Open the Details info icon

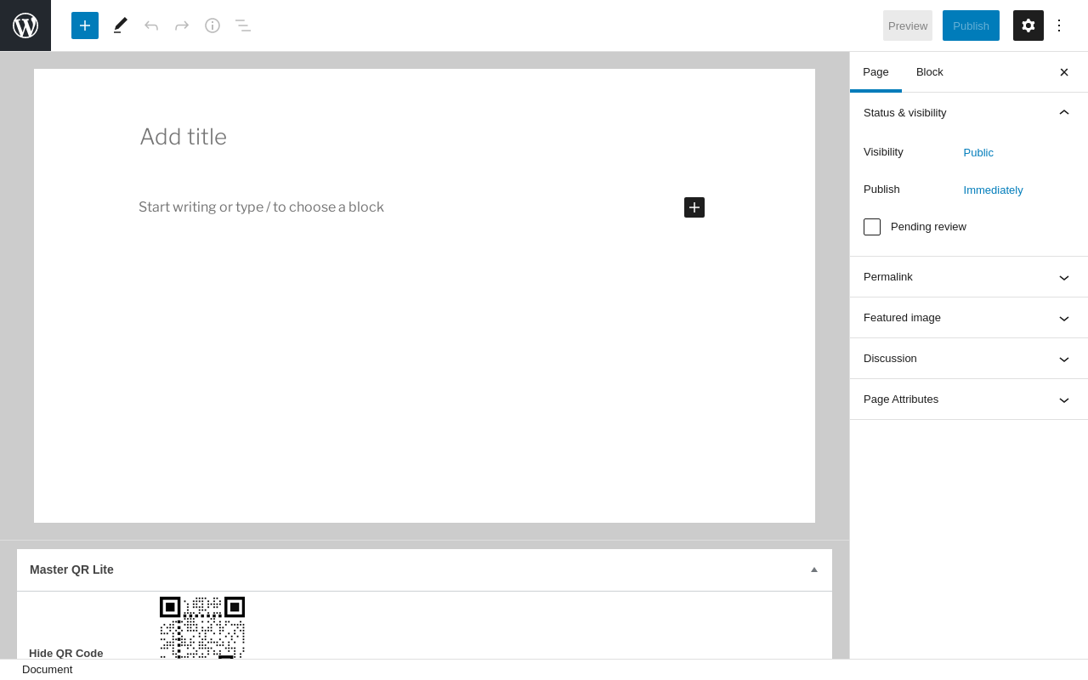click(x=212, y=25)
